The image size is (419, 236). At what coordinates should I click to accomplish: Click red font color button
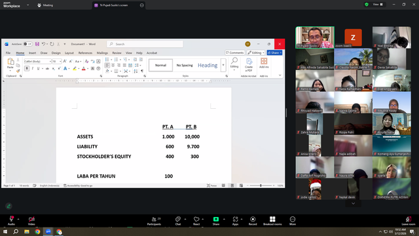(x=83, y=69)
